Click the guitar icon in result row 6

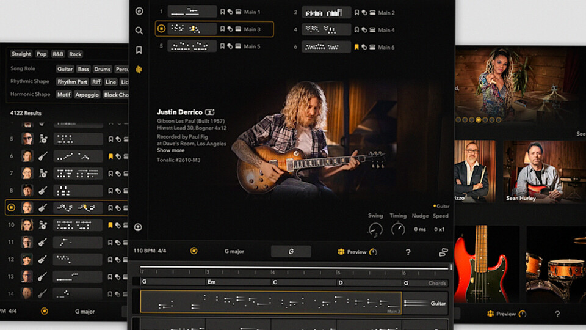tap(43, 156)
